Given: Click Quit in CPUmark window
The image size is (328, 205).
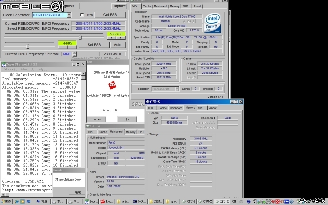Looking at the screenshot, I should tap(127, 119).
